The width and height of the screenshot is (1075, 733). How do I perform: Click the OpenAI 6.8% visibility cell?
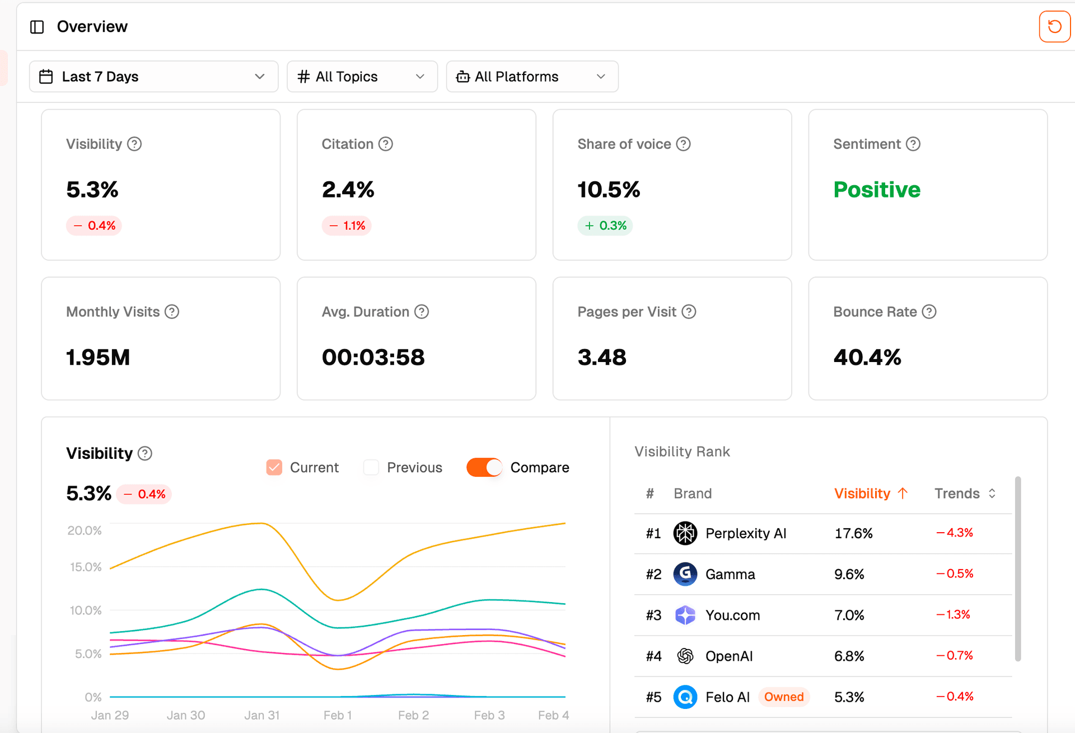click(x=849, y=656)
